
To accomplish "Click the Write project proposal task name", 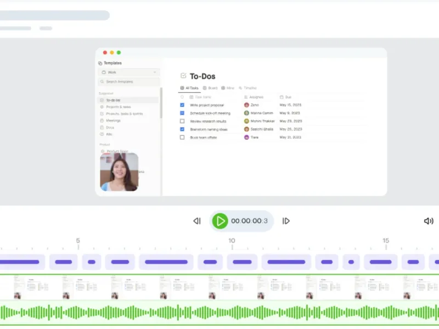I will [207, 105].
